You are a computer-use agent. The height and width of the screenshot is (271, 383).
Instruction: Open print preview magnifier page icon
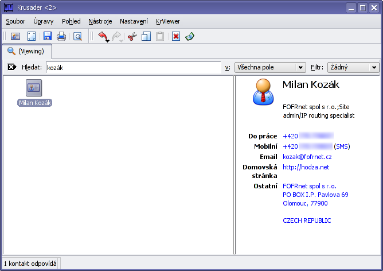pyautogui.click(x=77, y=36)
